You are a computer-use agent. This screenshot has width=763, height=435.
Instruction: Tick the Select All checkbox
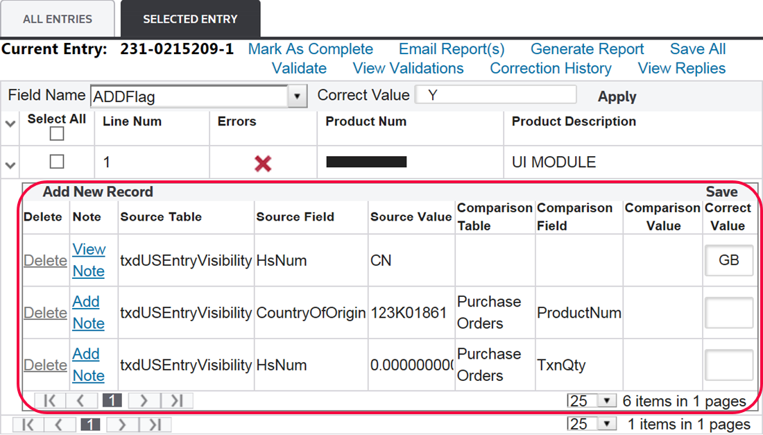click(x=57, y=133)
